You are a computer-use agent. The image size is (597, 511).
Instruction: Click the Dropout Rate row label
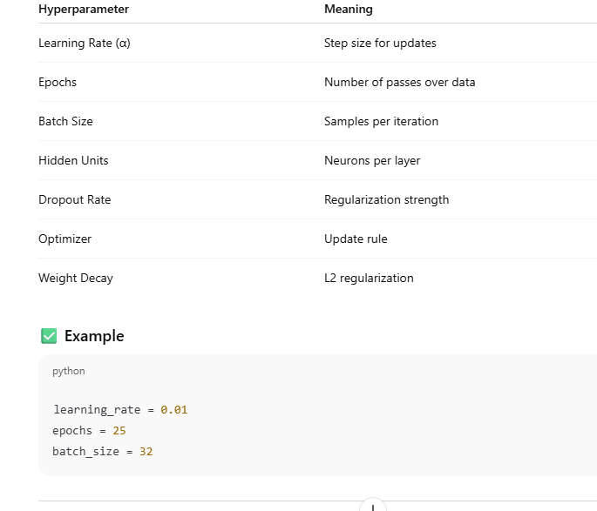(x=74, y=199)
